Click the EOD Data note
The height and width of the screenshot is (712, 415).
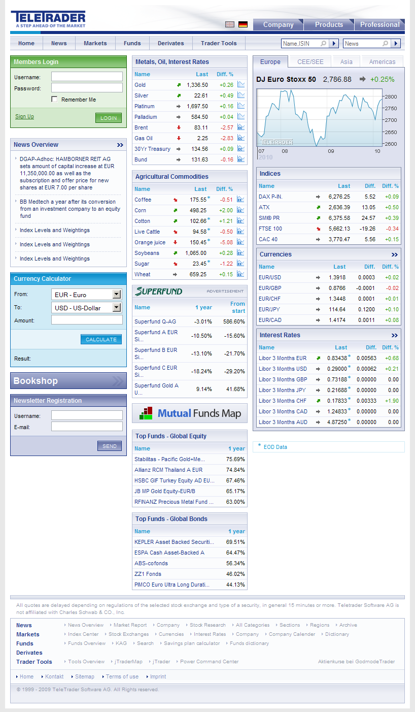click(275, 447)
